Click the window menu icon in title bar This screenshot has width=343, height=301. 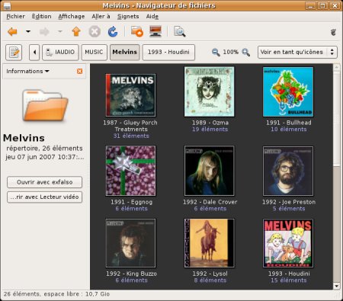tap(7, 5)
